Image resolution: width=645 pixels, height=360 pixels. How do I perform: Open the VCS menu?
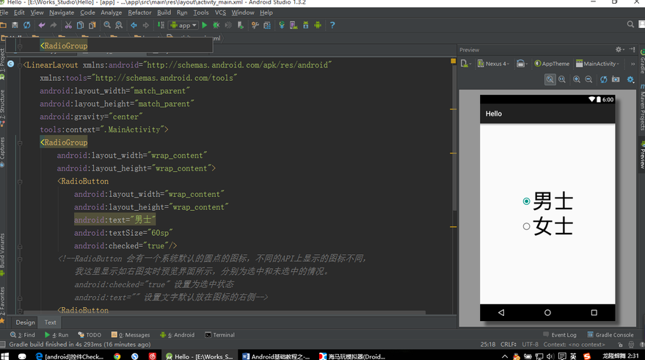[x=220, y=12]
